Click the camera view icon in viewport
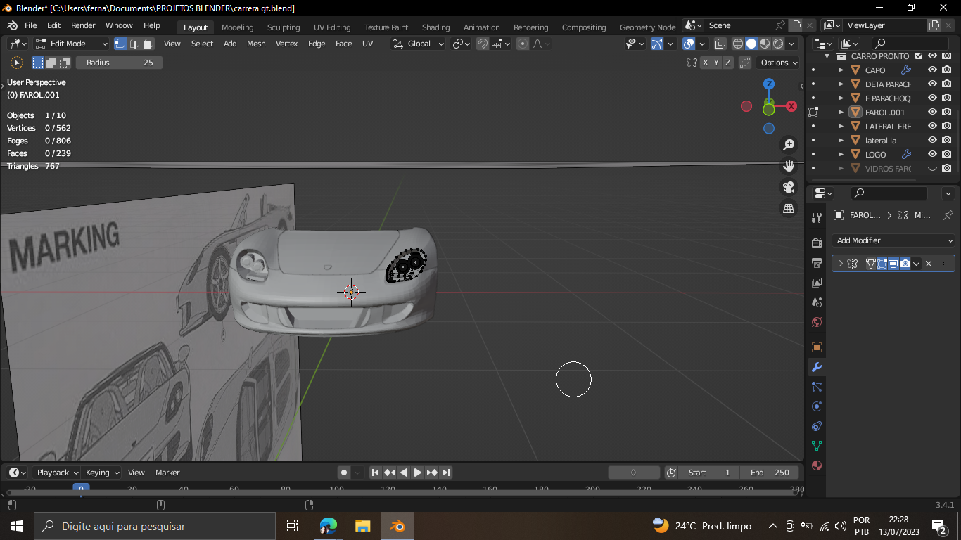This screenshot has width=961, height=540. point(789,187)
